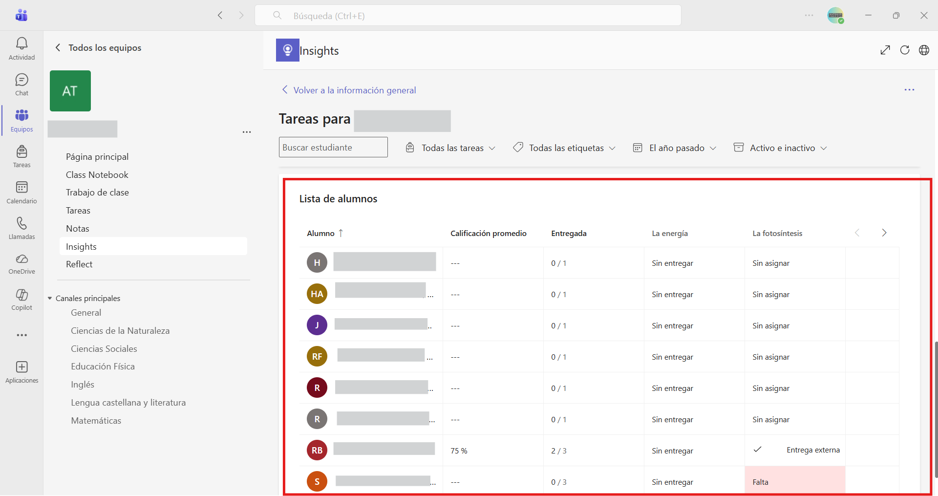Image resolution: width=938 pixels, height=496 pixels.
Task: Select student row with RF avatar
Action: point(599,357)
